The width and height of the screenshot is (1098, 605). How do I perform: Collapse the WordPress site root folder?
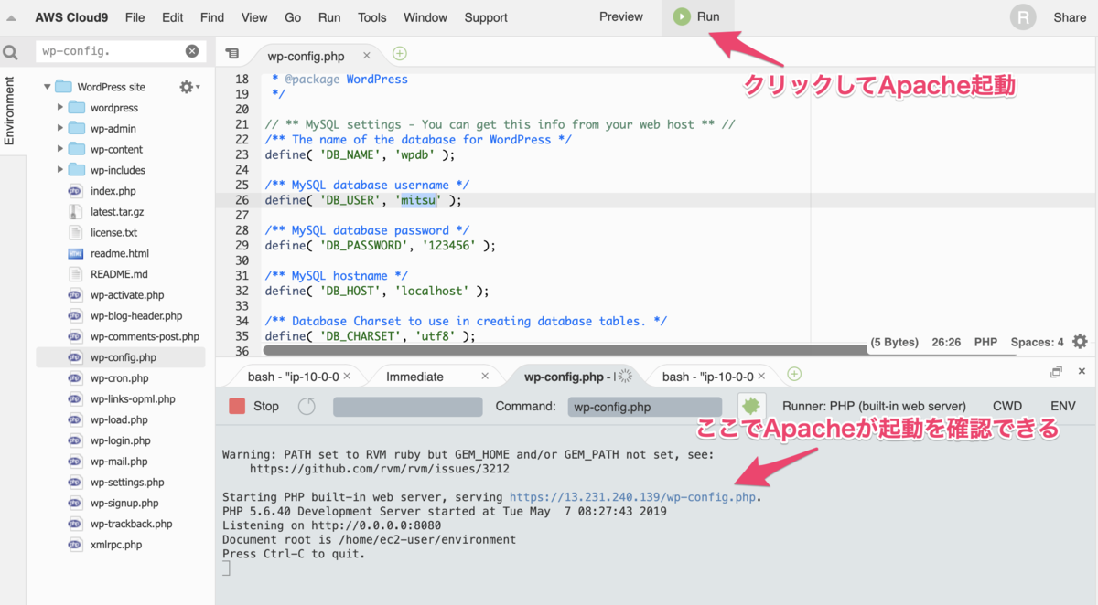point(48,87)
